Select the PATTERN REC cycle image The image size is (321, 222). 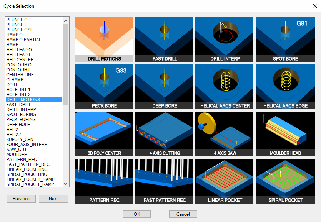point(103,181)
